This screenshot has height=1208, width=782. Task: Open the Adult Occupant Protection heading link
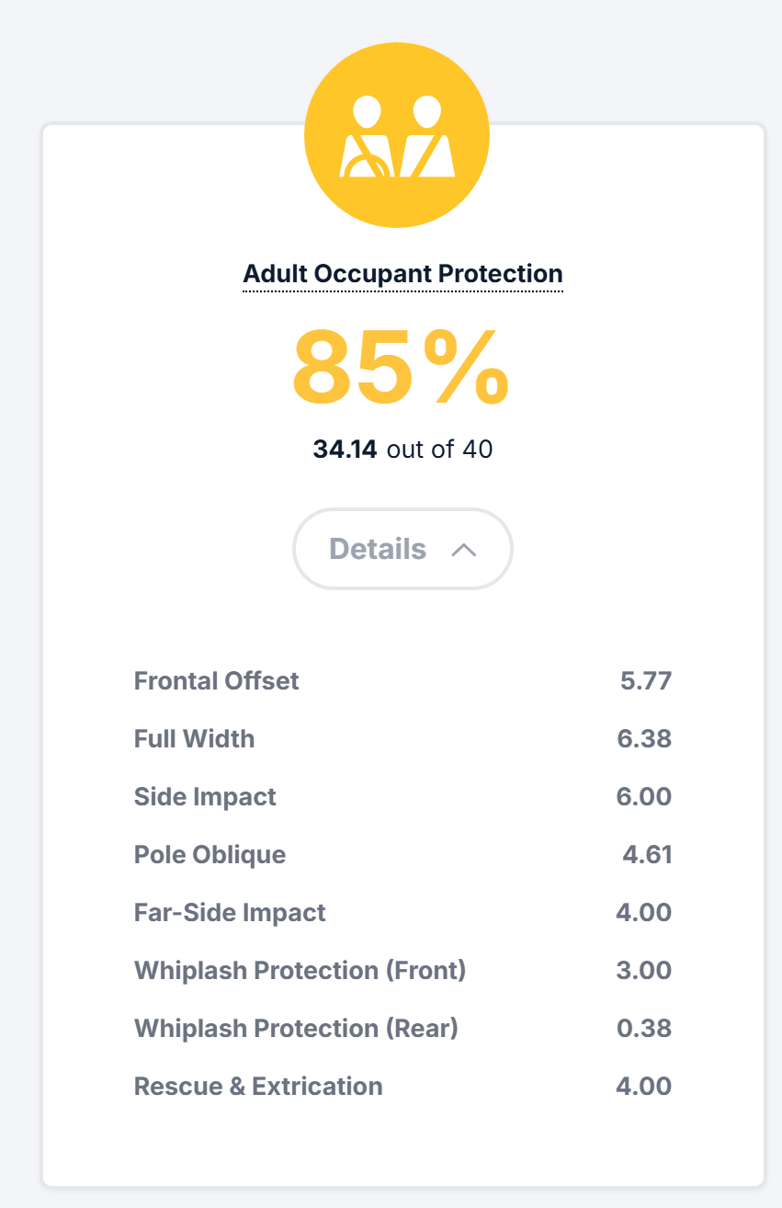pos(402,274)
